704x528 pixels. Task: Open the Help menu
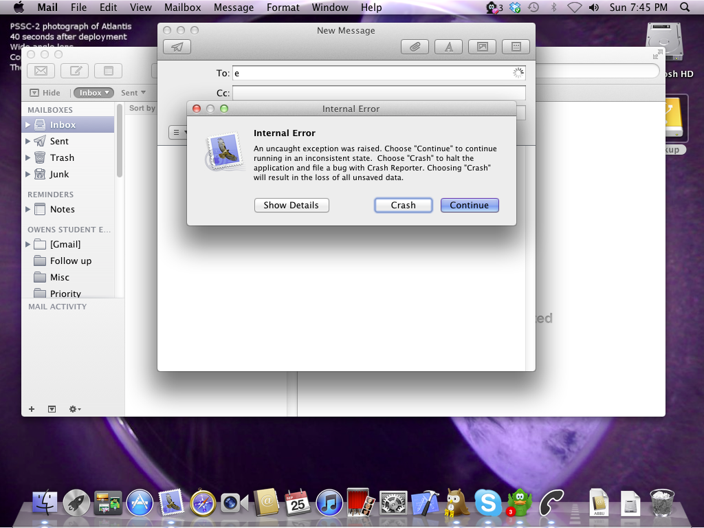(x=371, y=7)
